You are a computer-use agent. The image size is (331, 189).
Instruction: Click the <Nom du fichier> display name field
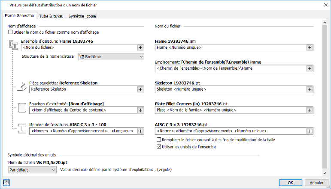[79, 47]
